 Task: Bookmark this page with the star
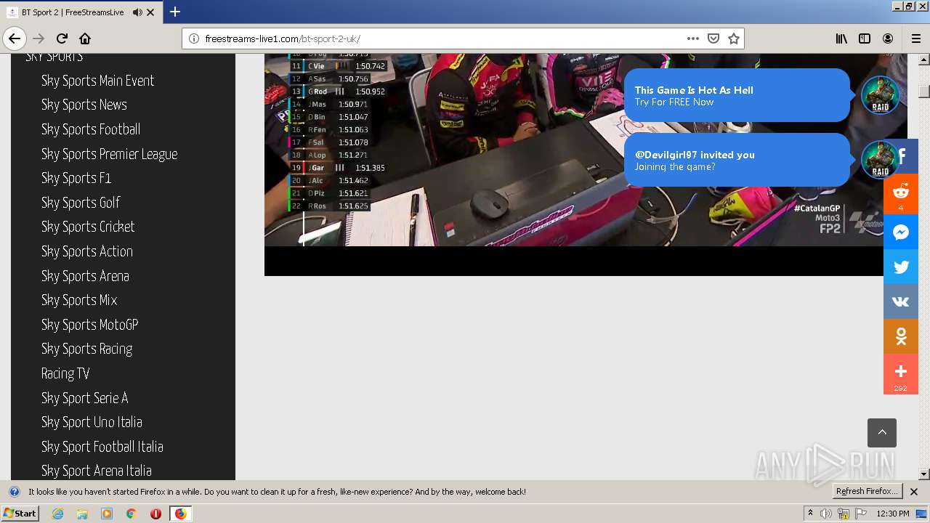[734, 38]
